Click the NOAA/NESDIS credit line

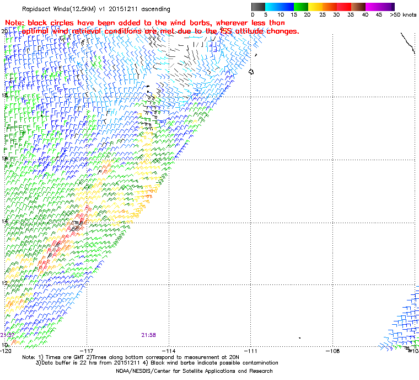tap(194, 371)
